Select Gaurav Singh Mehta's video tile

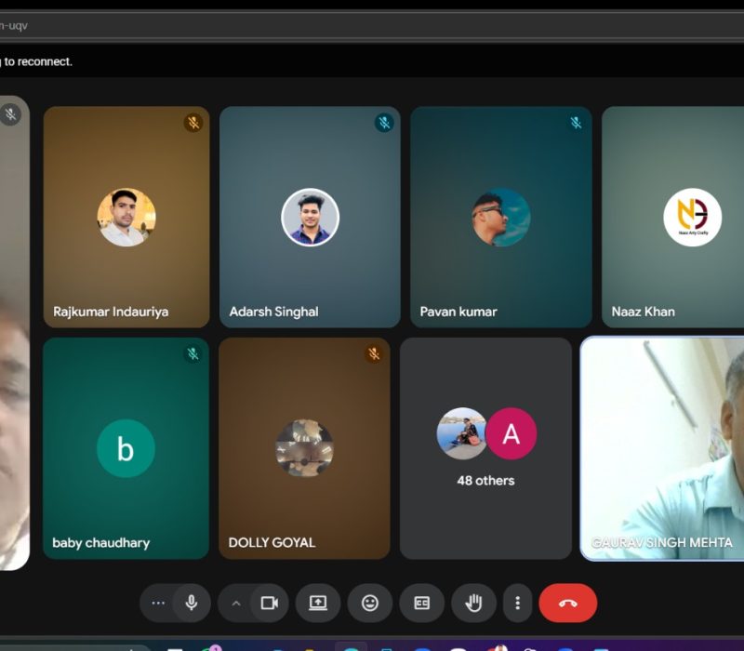coord(662,446)
